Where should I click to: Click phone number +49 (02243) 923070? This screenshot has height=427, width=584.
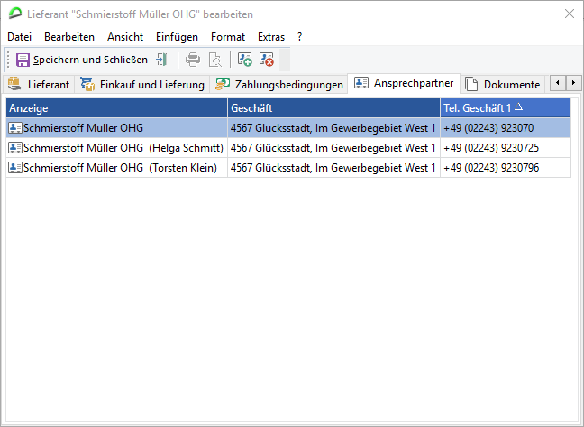pos(488,128)
